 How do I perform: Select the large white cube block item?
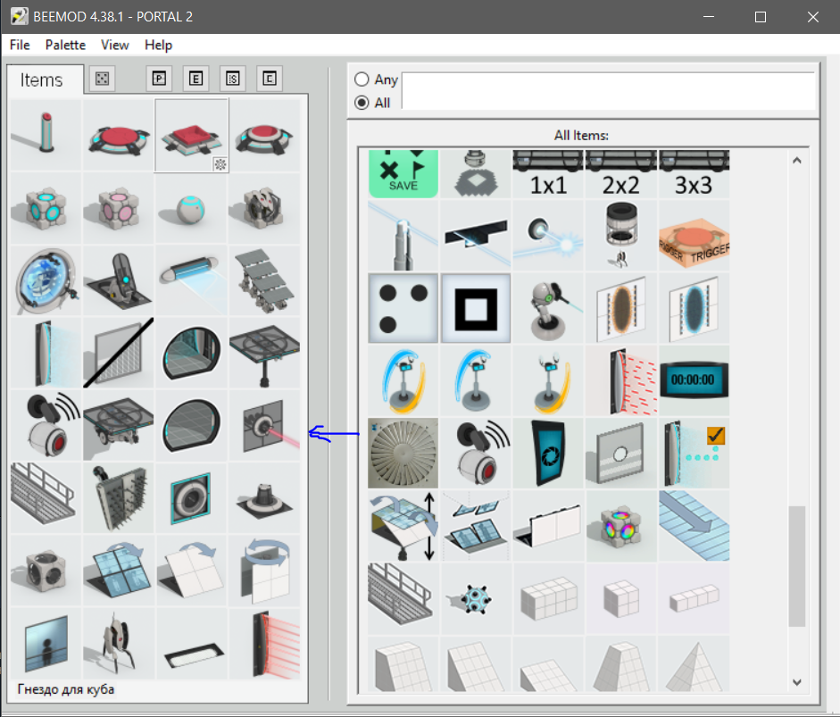pos(548,598)
